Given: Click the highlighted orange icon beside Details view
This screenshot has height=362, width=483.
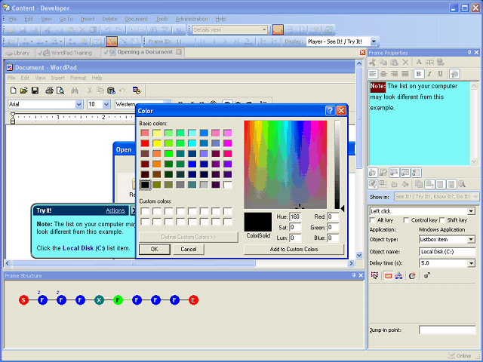Looking at the screenshot, I should click(278, 29).
